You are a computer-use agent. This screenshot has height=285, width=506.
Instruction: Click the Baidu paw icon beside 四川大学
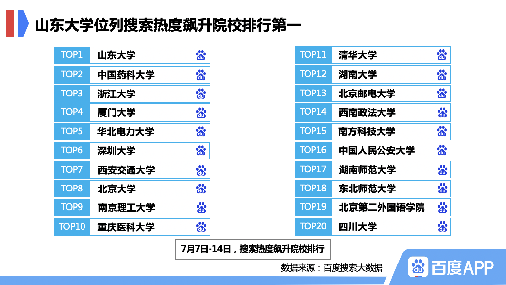[x=441, y=227]
